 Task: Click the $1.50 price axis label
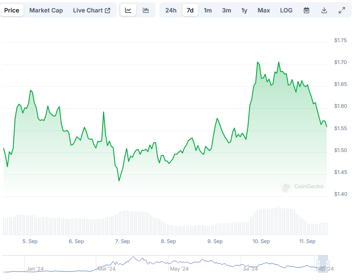(x=341, y=150)
